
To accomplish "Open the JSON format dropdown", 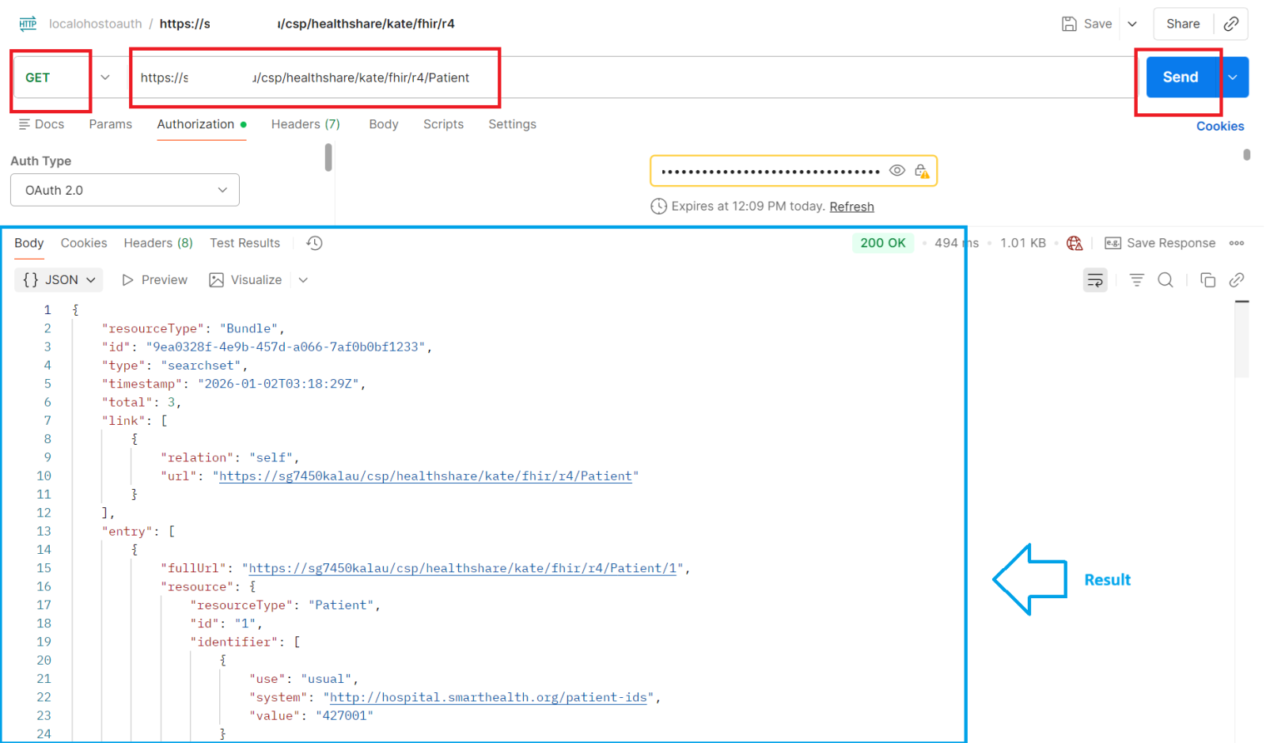I will click(x=59, y=280).
